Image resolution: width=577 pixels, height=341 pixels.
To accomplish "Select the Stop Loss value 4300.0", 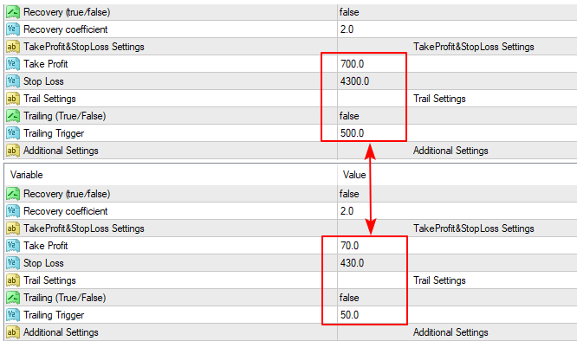I will point(354,81).
